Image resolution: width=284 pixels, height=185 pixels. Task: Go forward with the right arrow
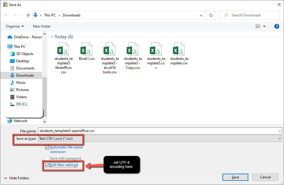click(x=15, y=15)
